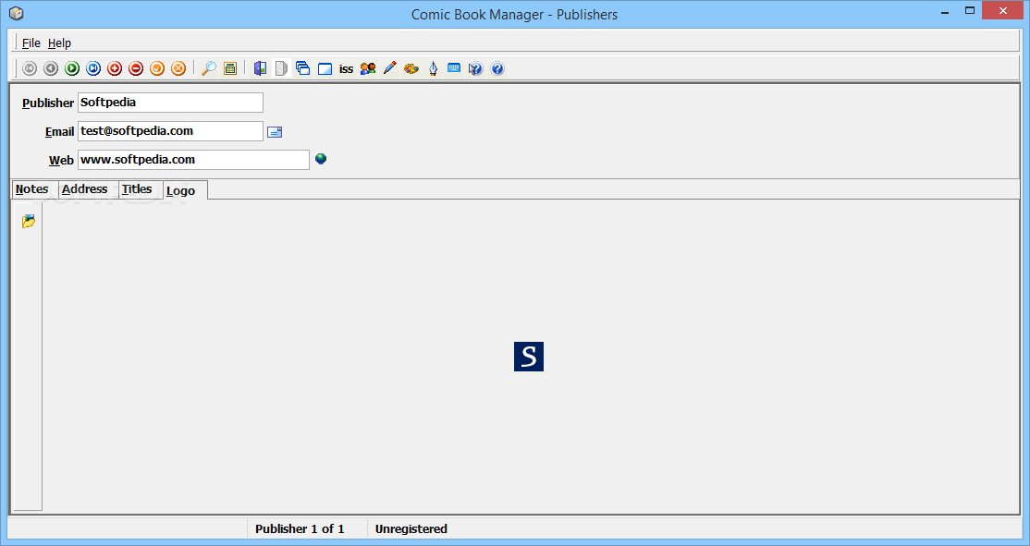Click the app icon in title bar

pyautogui.click(x=17, y=13)
